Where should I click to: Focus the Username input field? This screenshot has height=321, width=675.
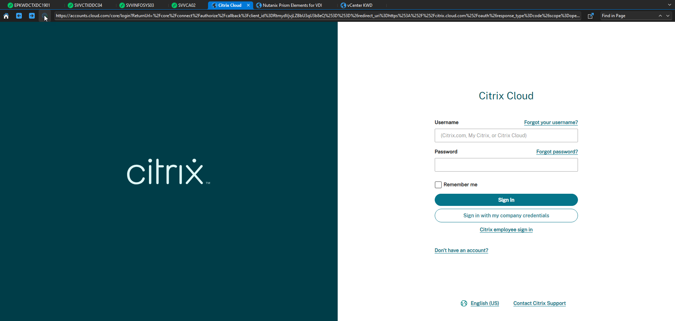[x=506, y=135]
